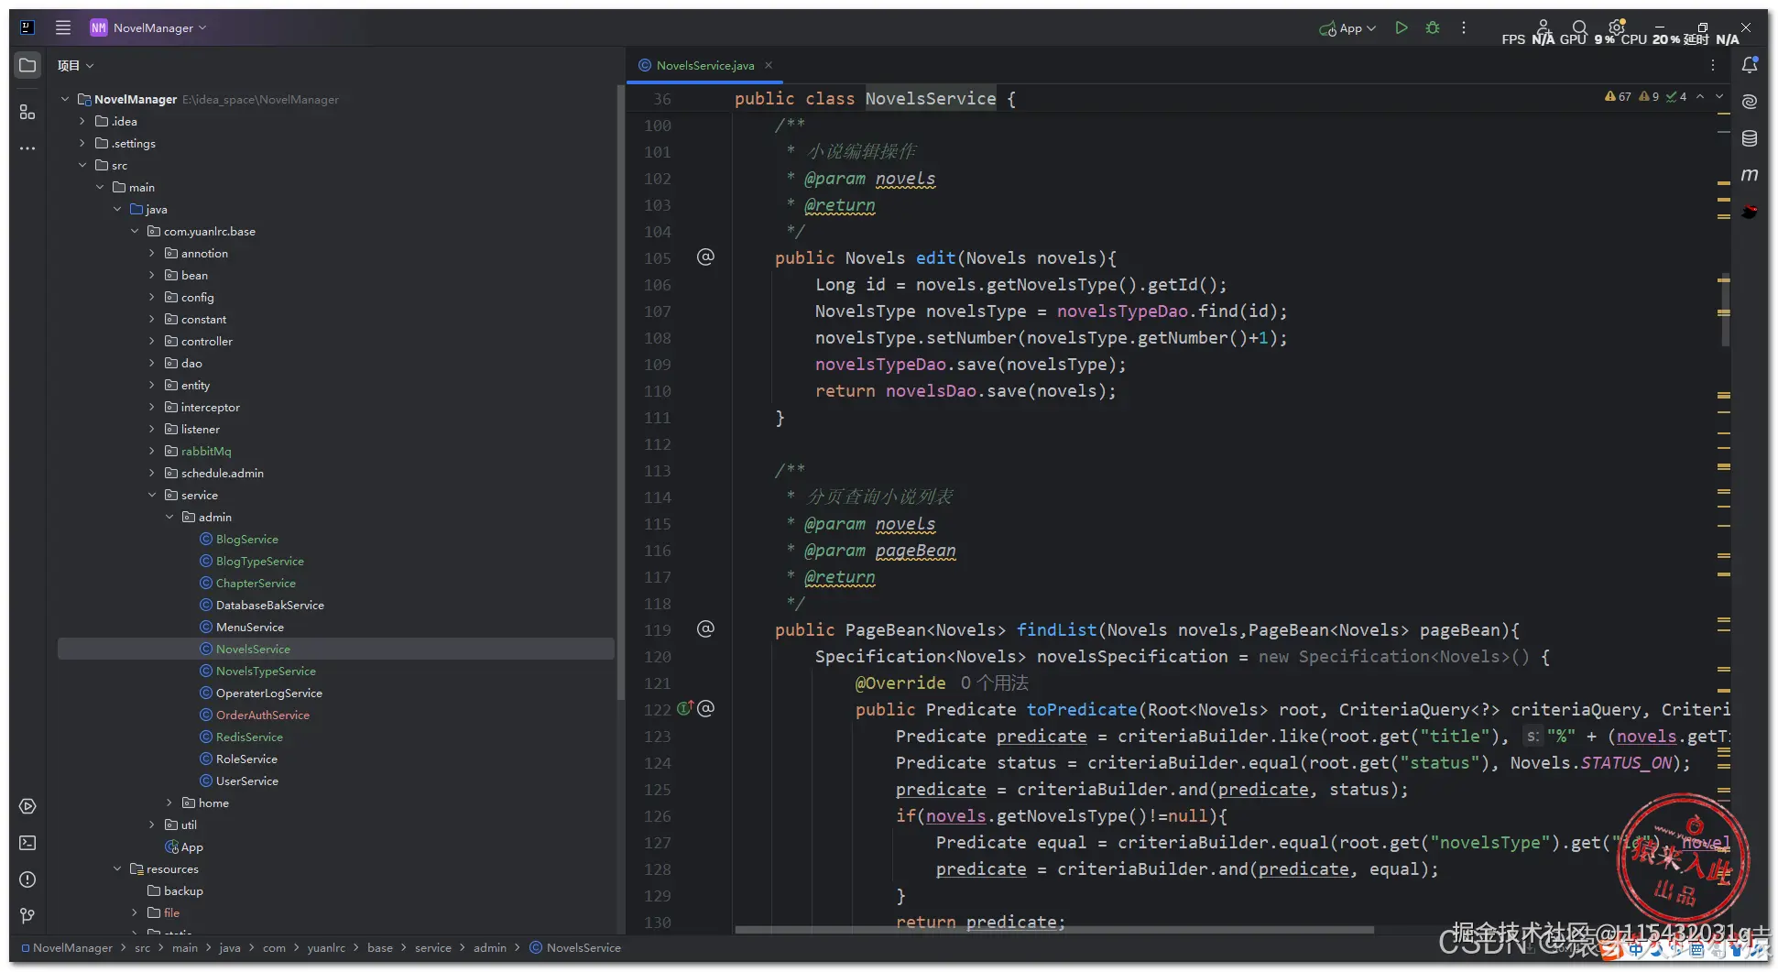Click the gutter icon beside edit method
This screenshot has height=972, width=1778.
point(705,257)
